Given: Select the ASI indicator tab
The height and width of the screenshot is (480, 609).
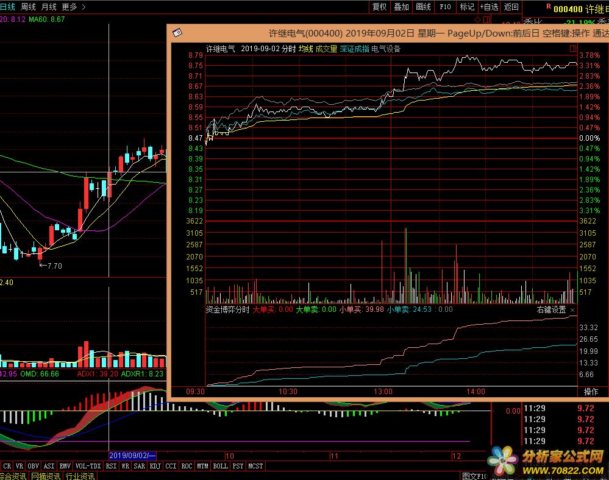Looking at the screenshot, I should coord(49,466).
